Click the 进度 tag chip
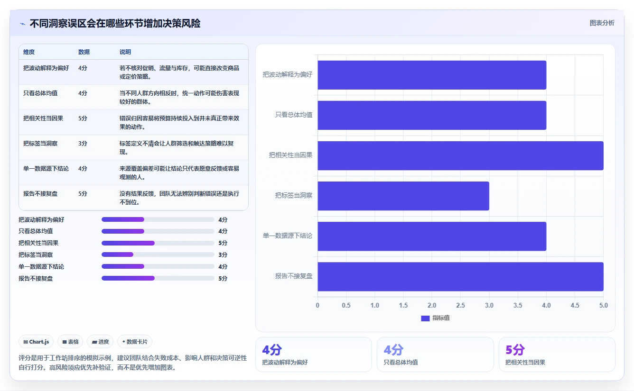 tap(100, 342)
